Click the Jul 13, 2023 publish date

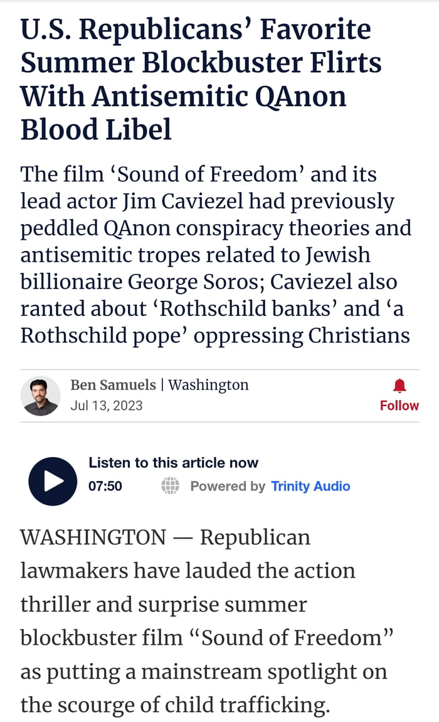point(107,406)
